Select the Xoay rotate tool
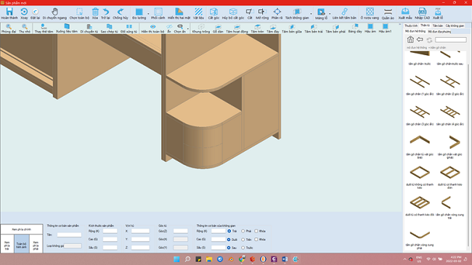The image size is (472, 265). [x=24, y=14]
